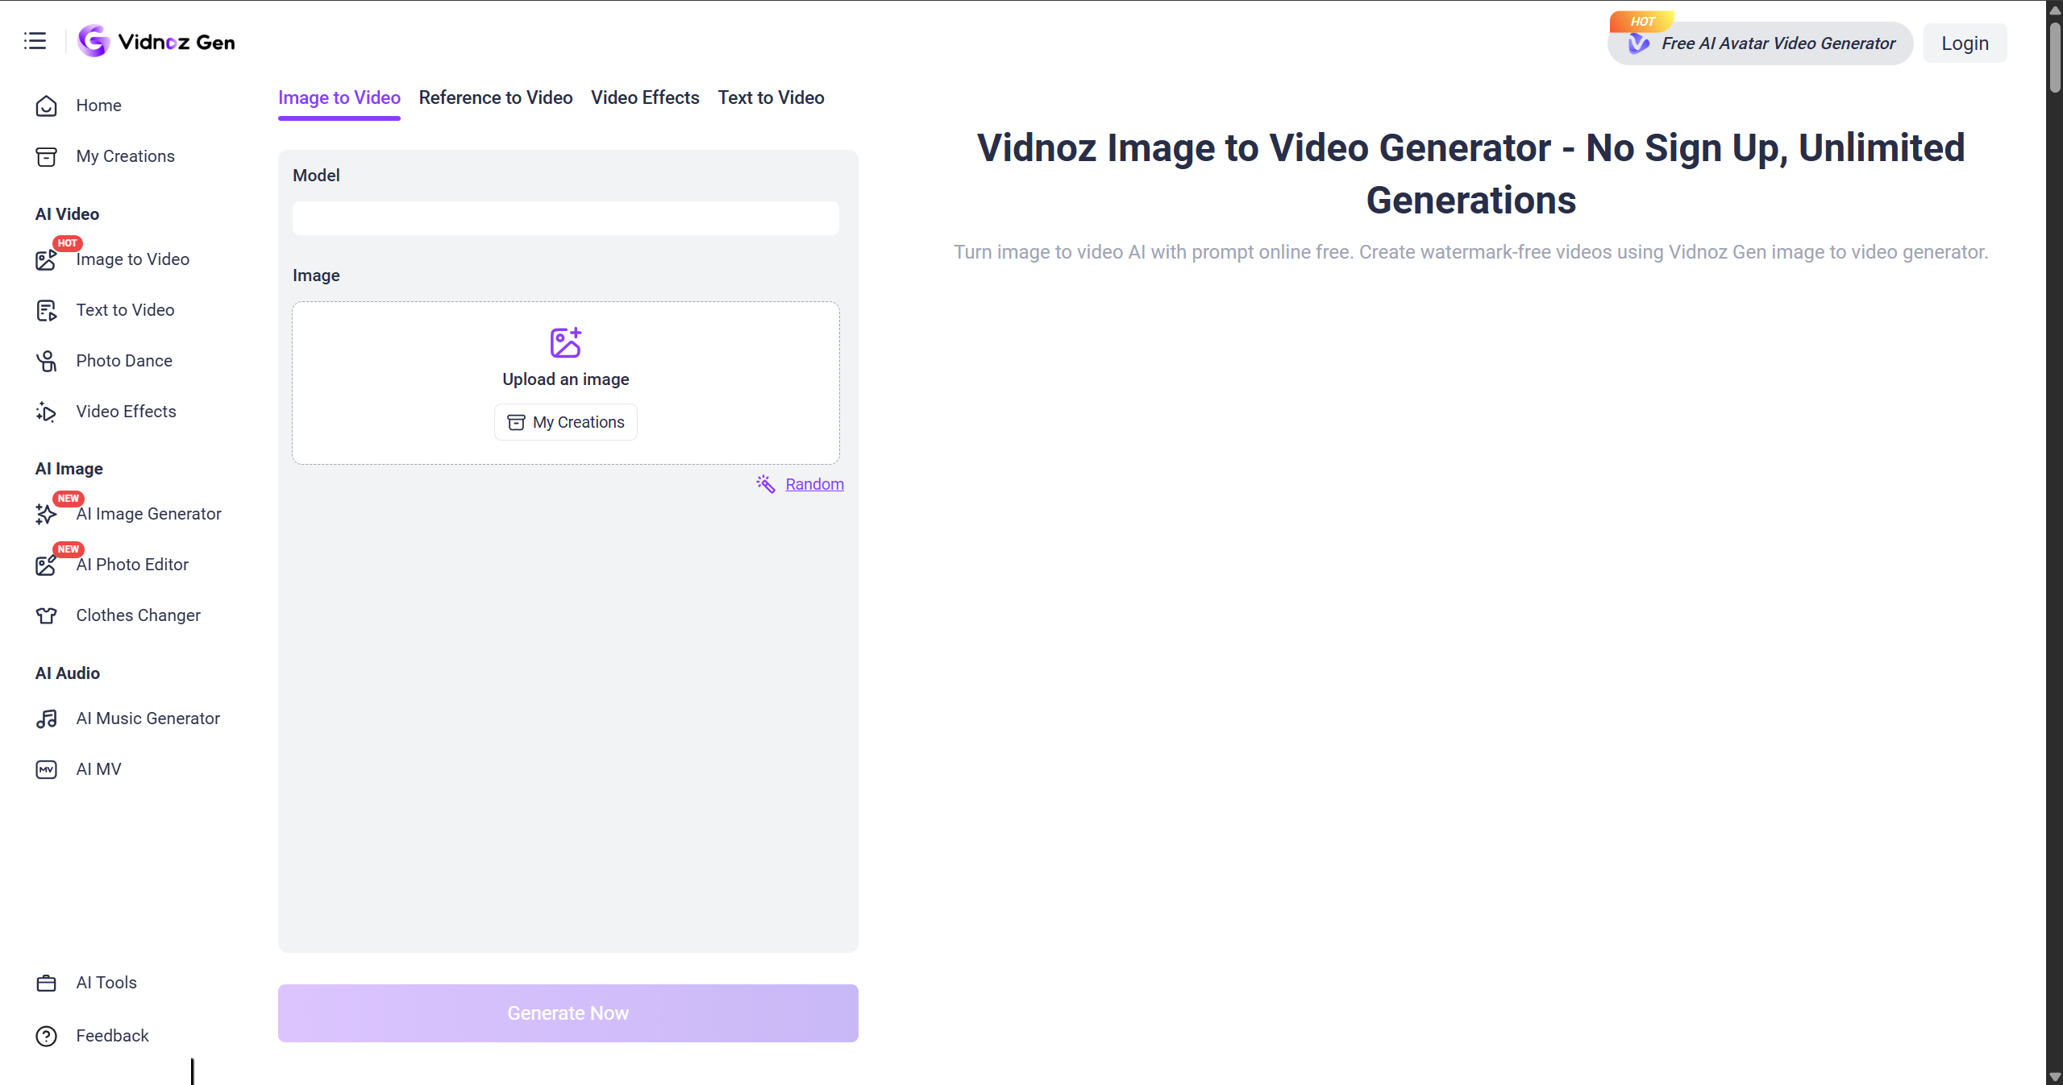Click the Clothes Changer shirt icon
2063x1085 pixels.
47,615
